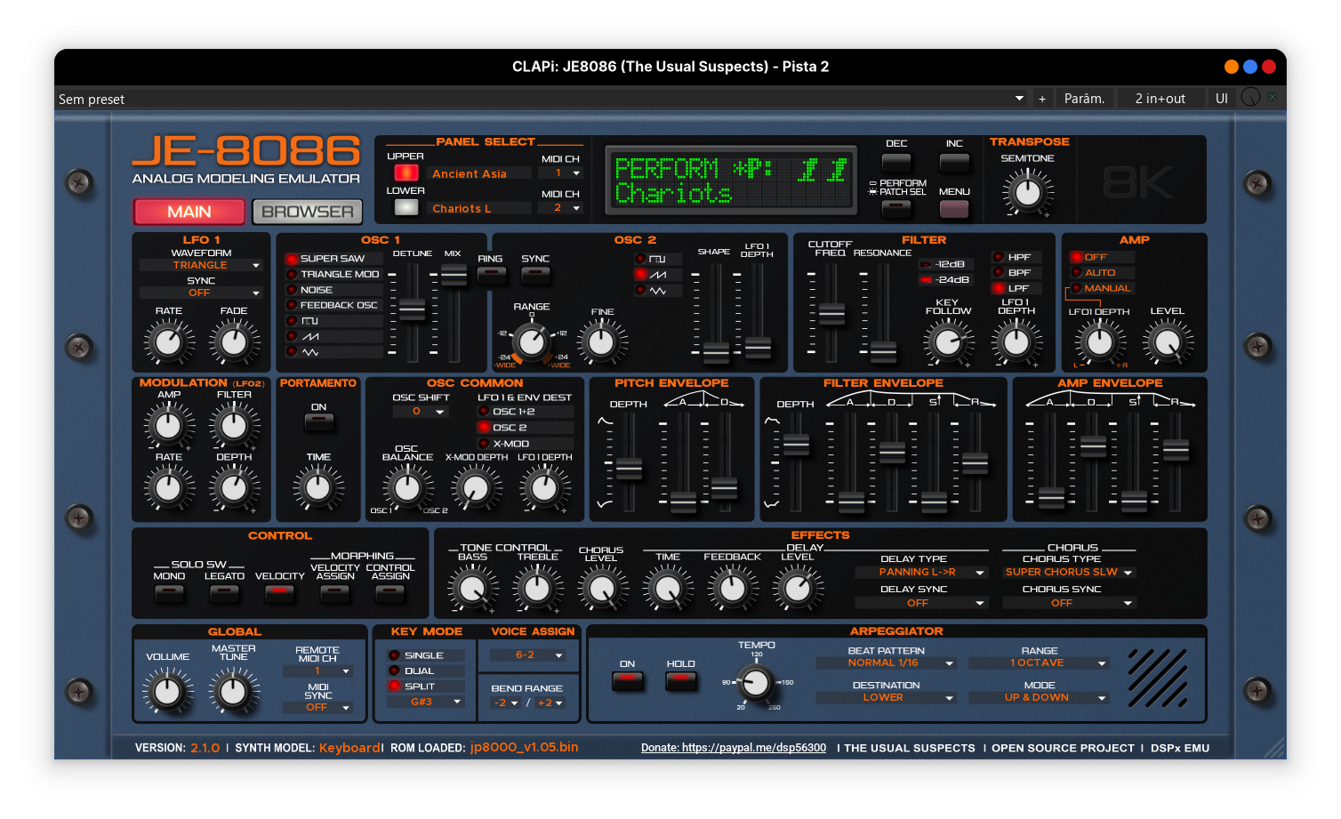1341x819 pixels.
Task: Turn on the PORTAMENTO switch
Action: coord(318,423)
